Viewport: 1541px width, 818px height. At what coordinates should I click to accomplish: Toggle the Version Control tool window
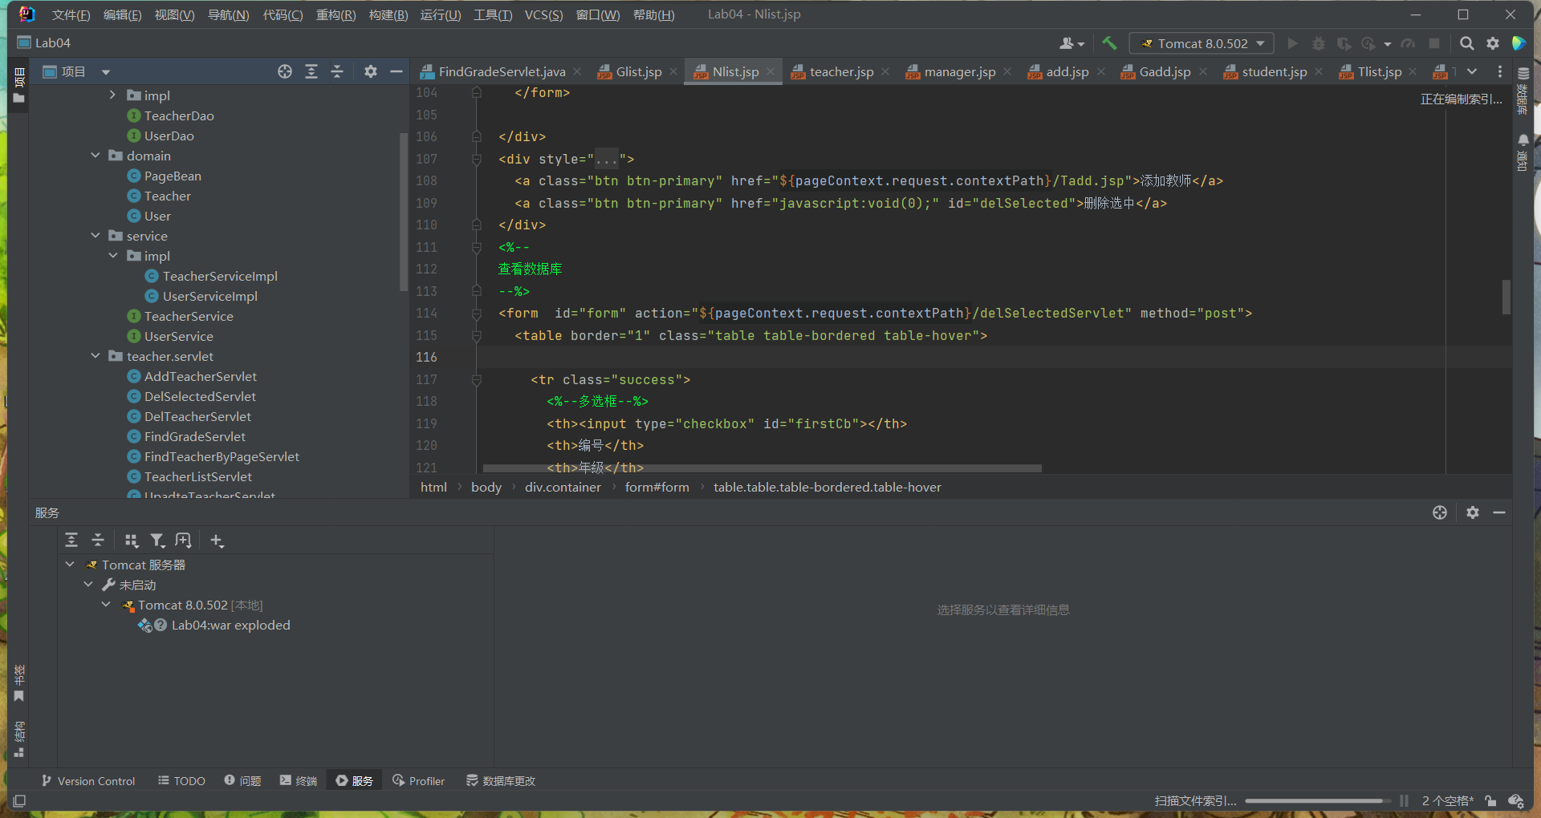pos(88,780)
